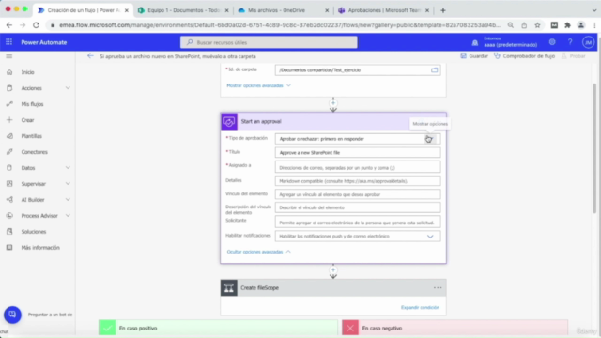Viewport: 601px width, 338px height.
Task: Open Conectores in the sidebar
Action: (x=35, y=152)
